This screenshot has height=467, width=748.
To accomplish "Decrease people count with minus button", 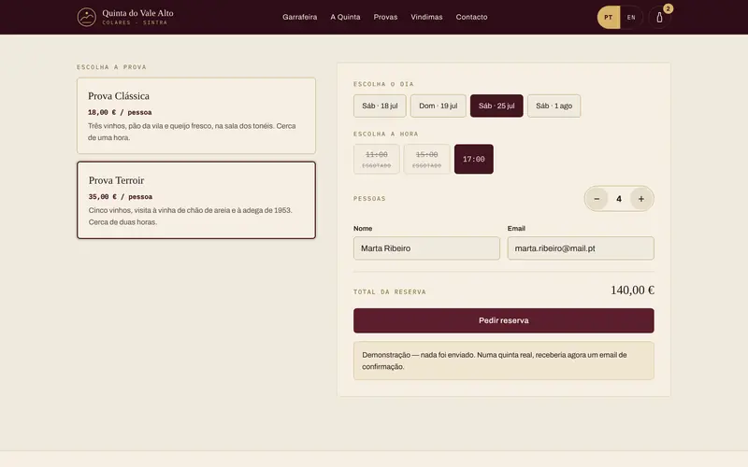I will click(x=597, y=199).
